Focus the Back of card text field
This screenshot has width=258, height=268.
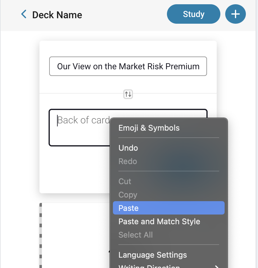[80, 128]
